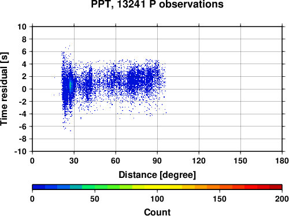
Task: Select the 'Time residual [s]' y-axis label
Action: click(x=4, y=89)
